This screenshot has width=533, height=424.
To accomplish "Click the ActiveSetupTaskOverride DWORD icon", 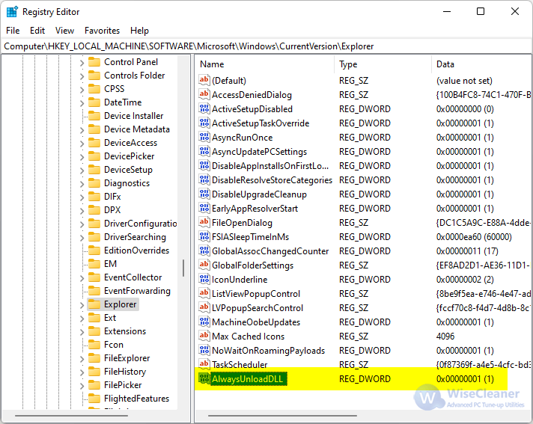I will (204, 123).
